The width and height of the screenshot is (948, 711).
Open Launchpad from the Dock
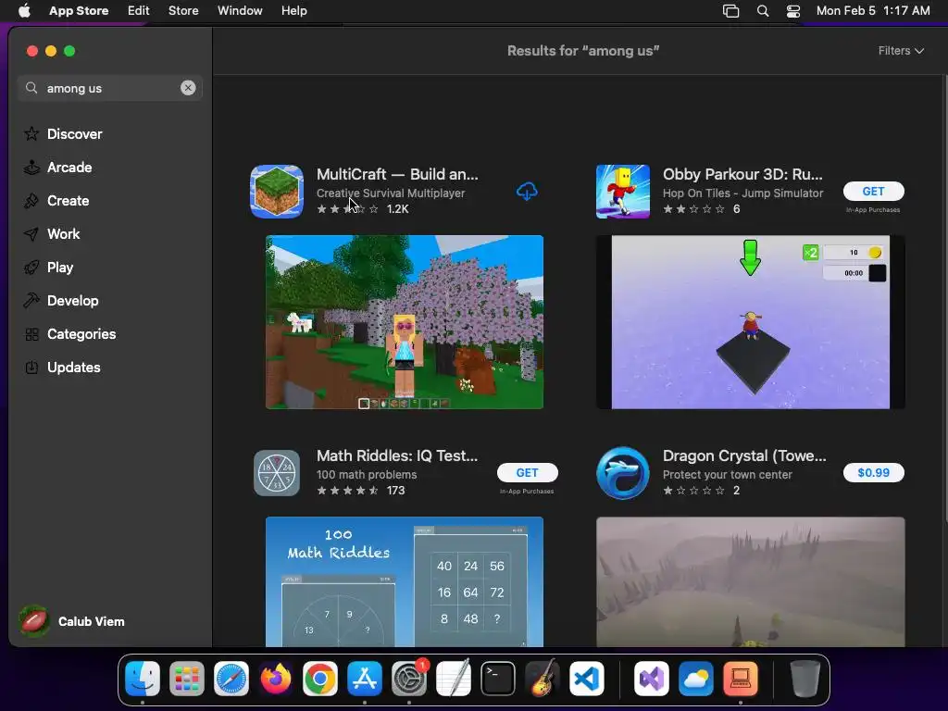click(187, 679)
